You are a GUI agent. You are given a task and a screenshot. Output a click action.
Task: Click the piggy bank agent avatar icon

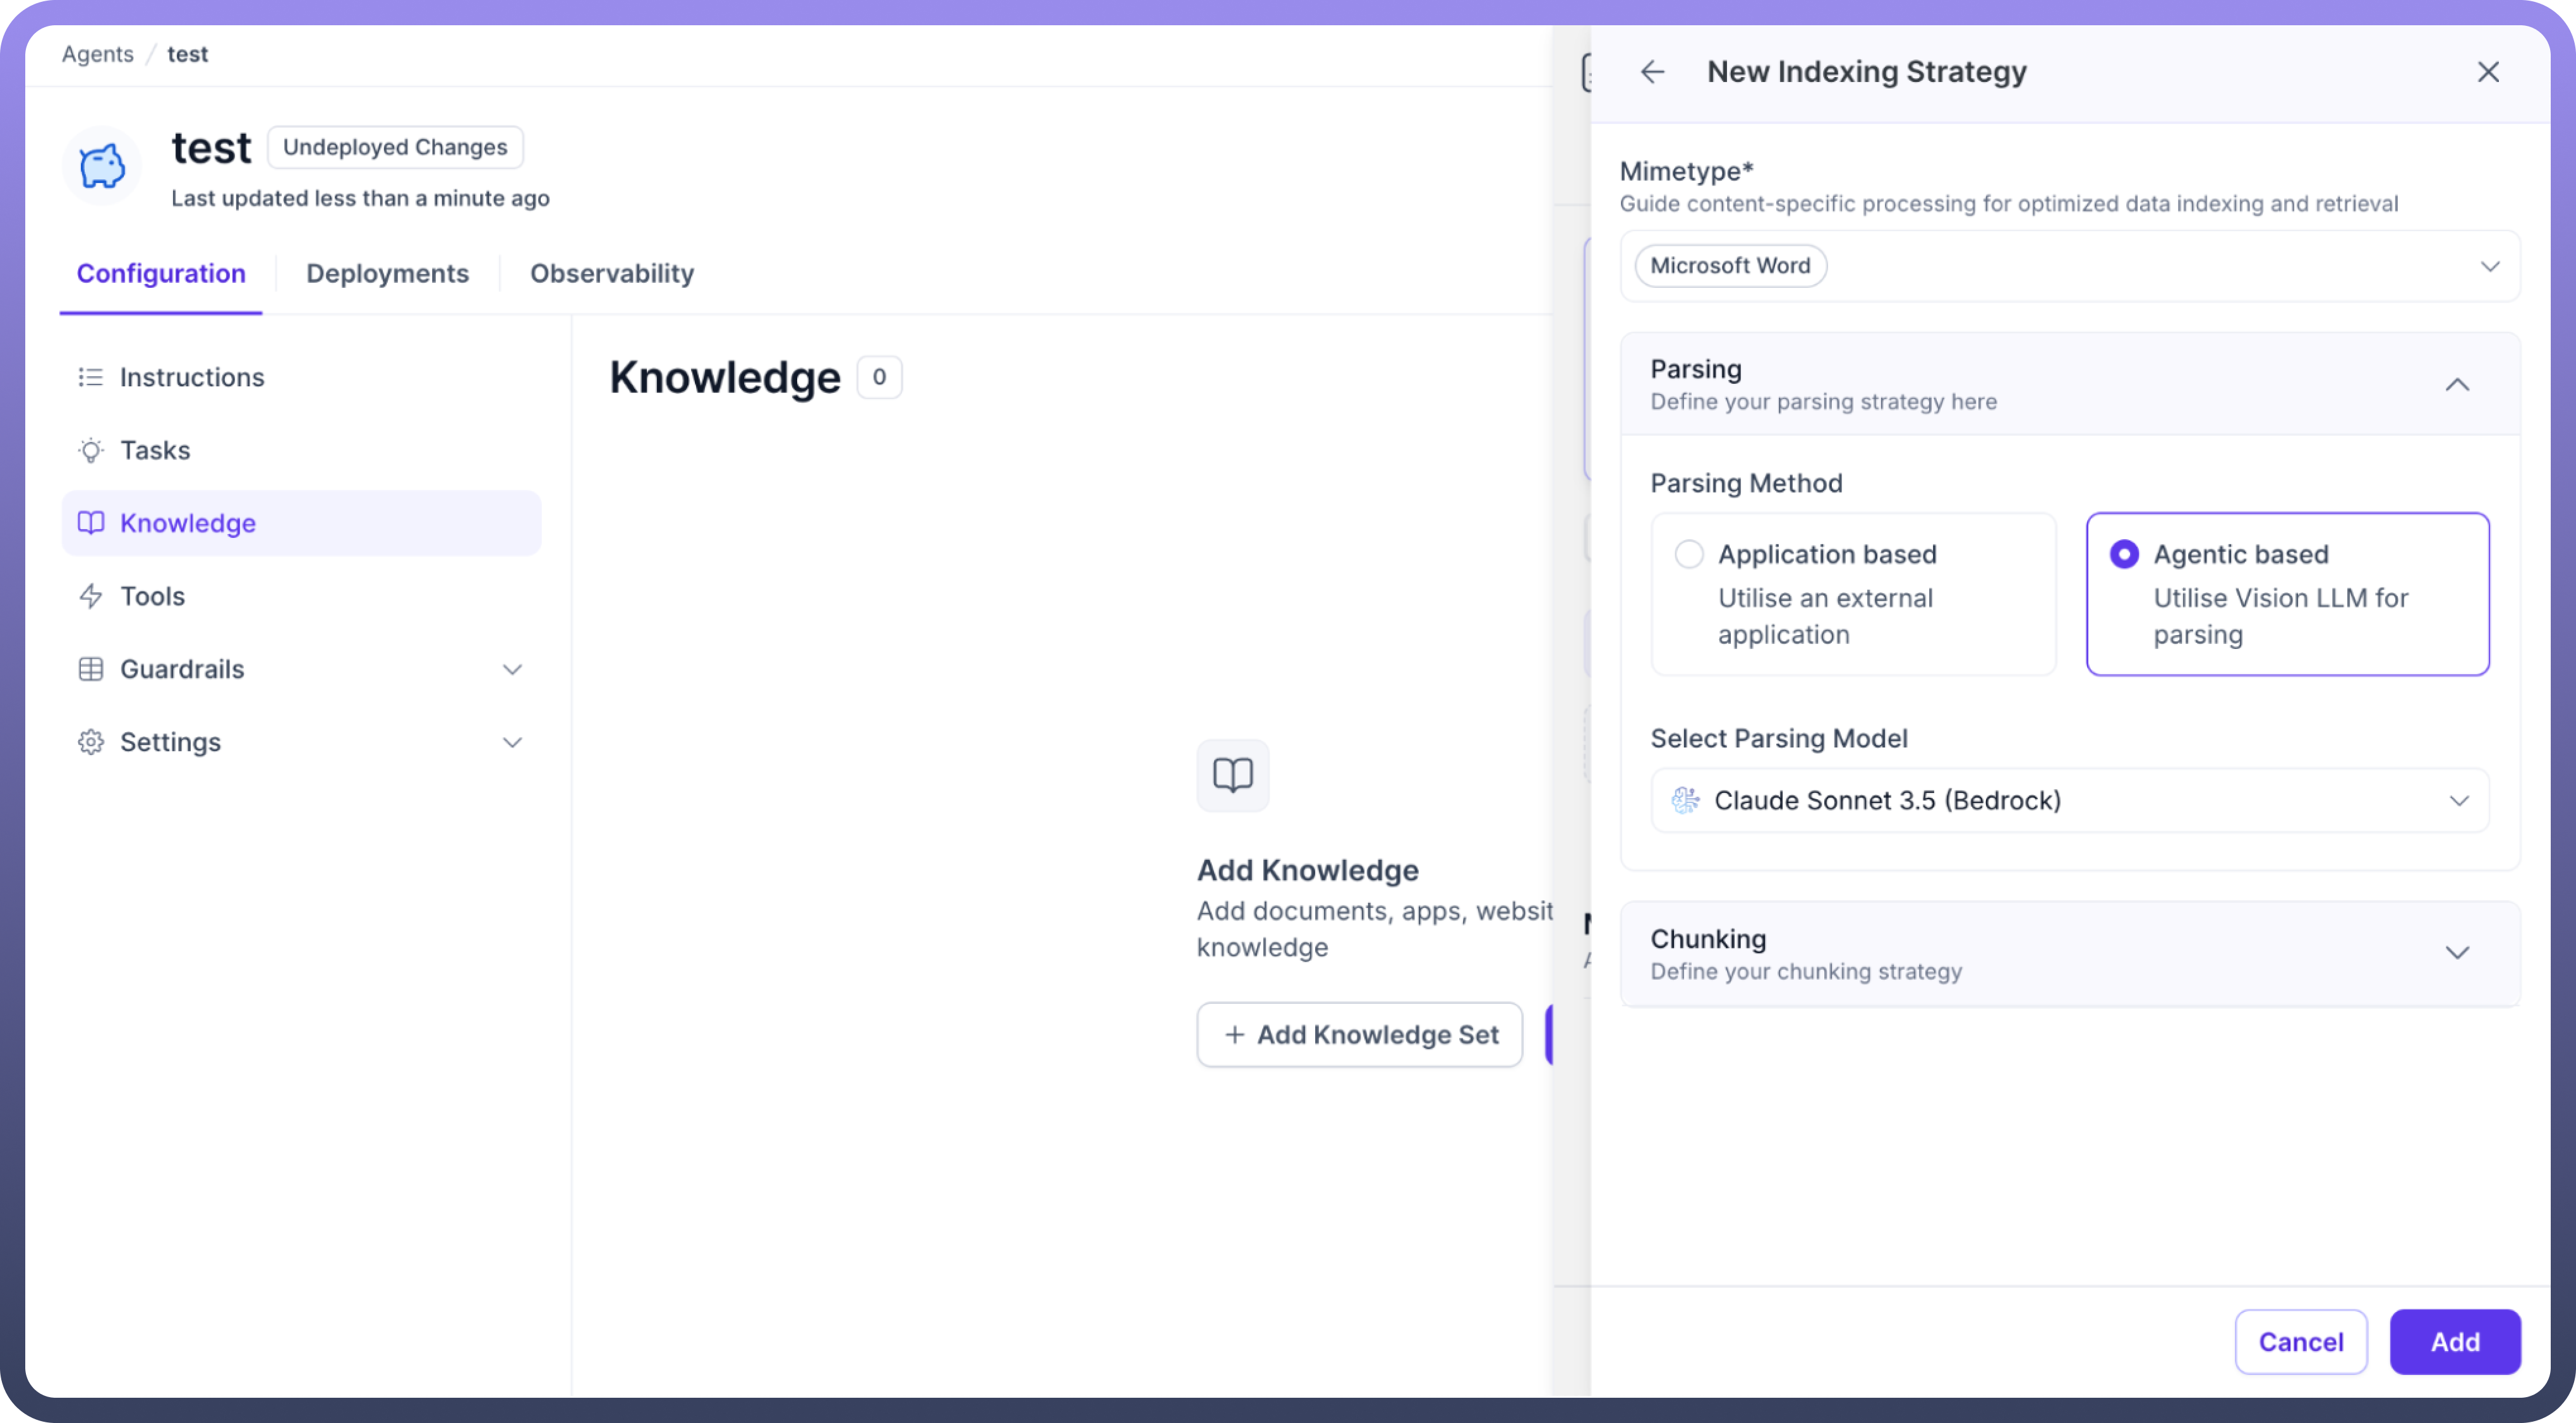pos(102,166)
